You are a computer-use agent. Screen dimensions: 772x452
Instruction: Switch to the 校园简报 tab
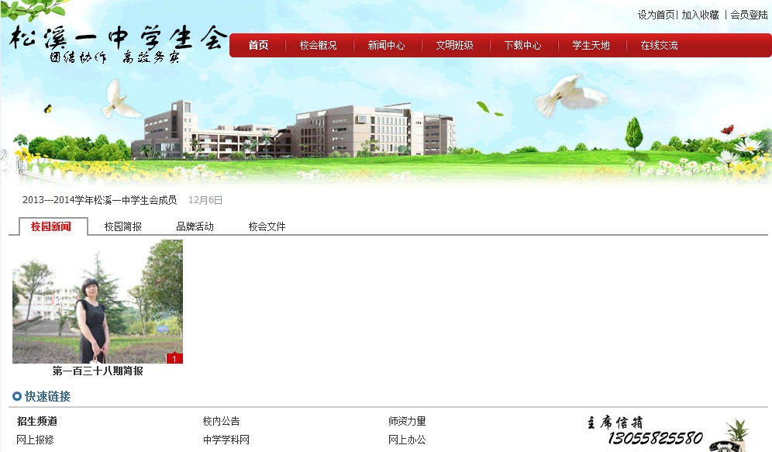[122, 227]
